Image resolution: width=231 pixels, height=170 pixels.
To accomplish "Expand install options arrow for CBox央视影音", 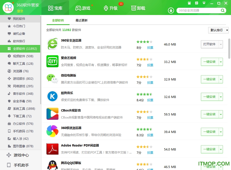I will click(x=221, y=114).
